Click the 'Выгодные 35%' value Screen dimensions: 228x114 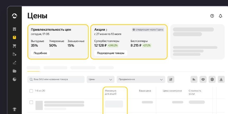click(x=34, y=46)
